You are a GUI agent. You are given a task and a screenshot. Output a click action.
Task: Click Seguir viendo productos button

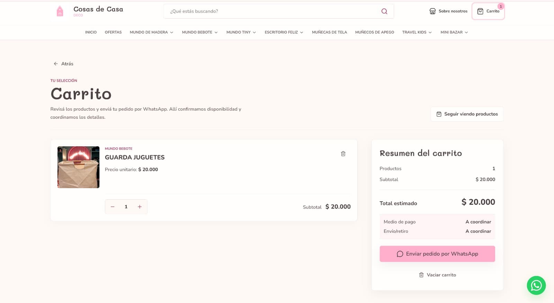(x=467, y=114)
